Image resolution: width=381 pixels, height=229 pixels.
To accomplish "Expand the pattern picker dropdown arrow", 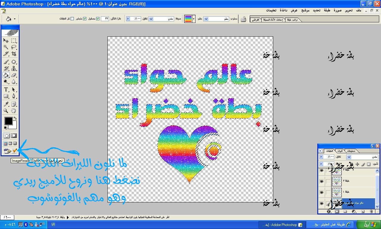I will click(x=194, y=19).
